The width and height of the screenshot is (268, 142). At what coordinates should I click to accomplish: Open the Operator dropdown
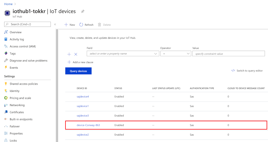(176, 53)
